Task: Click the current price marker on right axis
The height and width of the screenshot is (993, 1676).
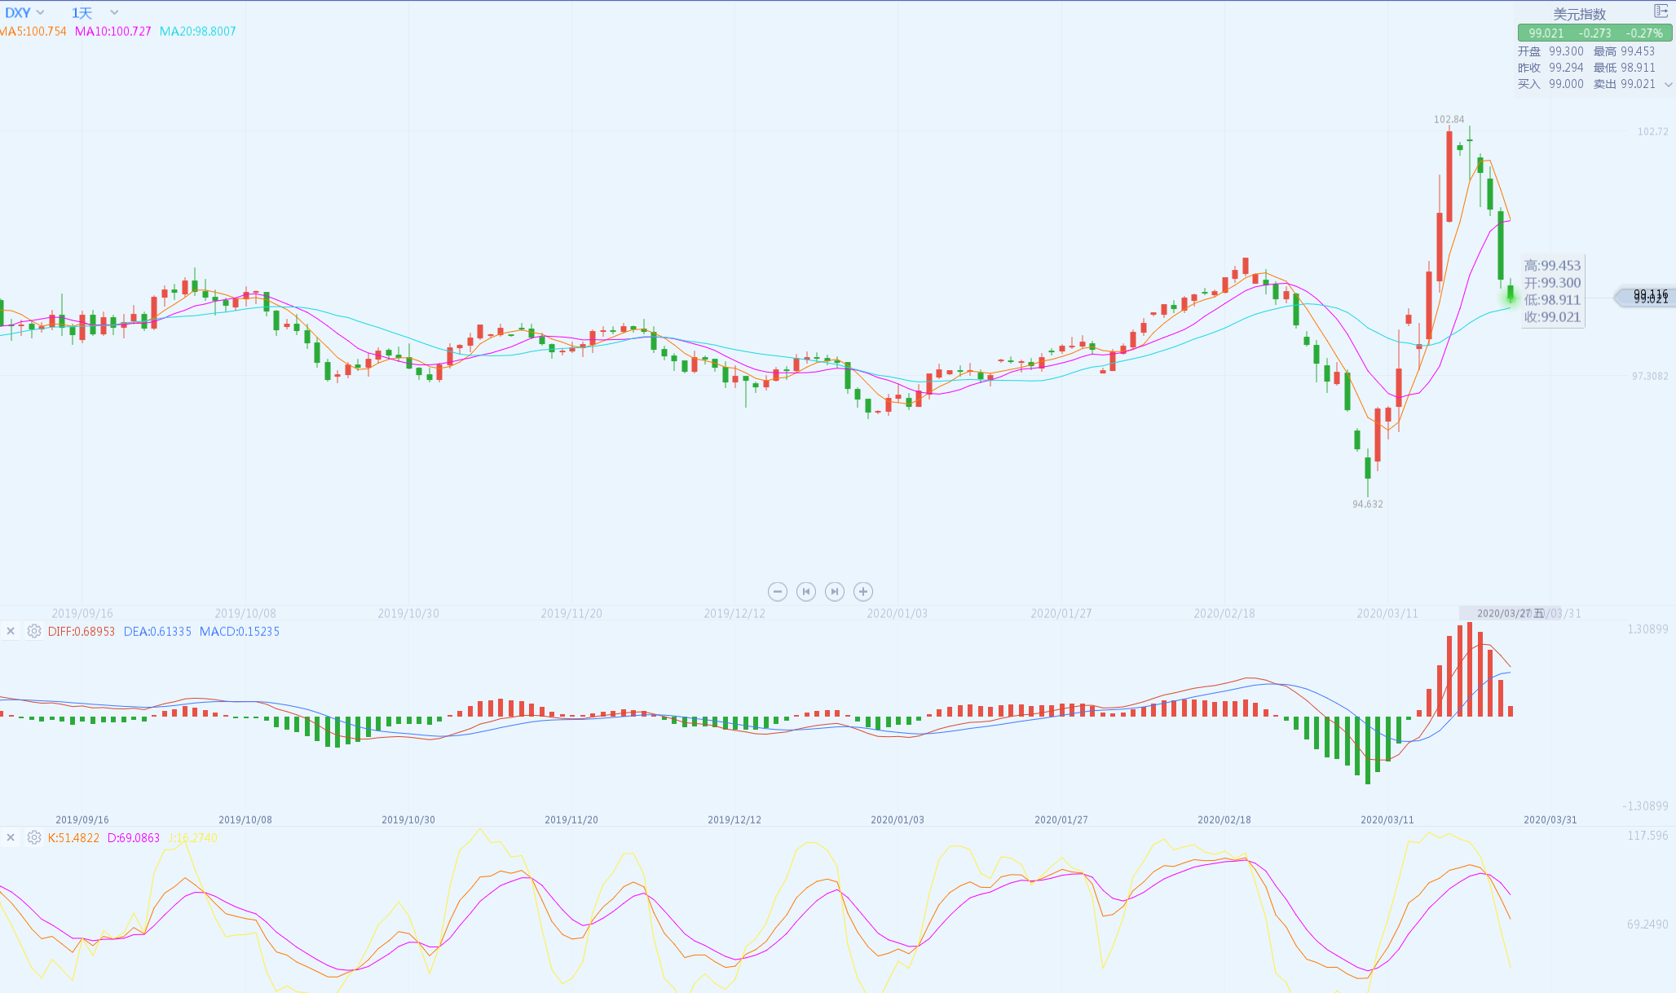Action: pyautogui.click(x=1645, y=297)
